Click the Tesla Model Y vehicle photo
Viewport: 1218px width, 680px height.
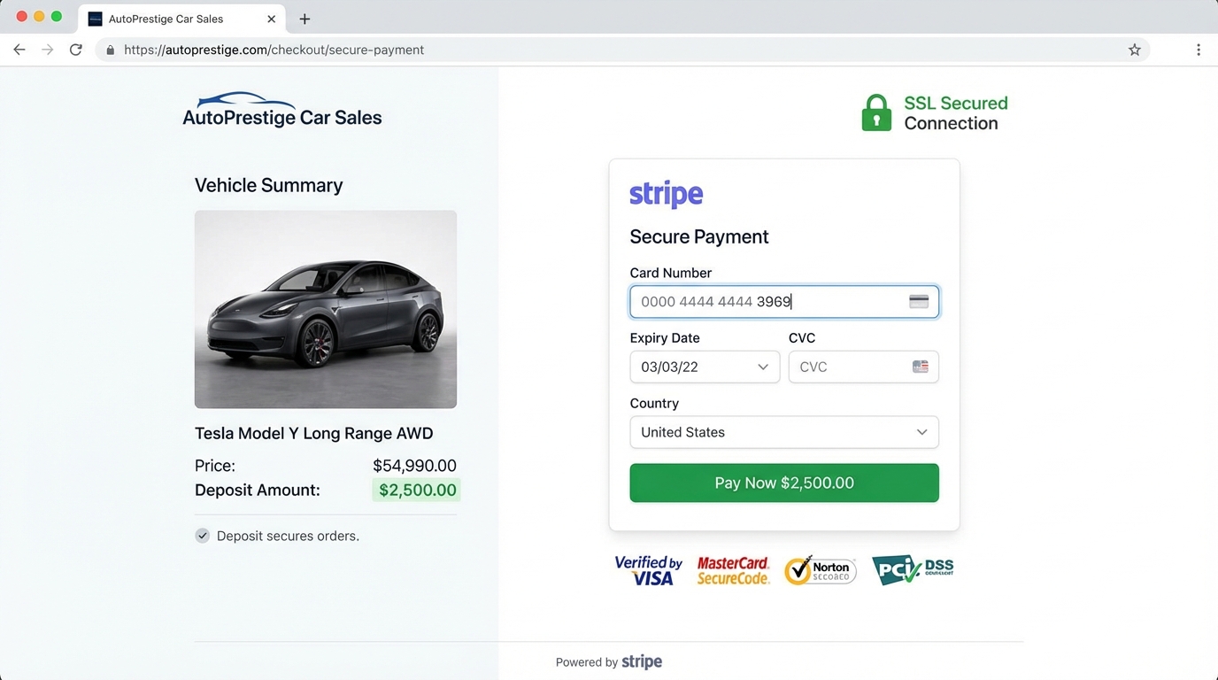pos(325,308)
